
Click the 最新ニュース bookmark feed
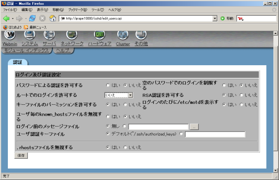point(38,27)
